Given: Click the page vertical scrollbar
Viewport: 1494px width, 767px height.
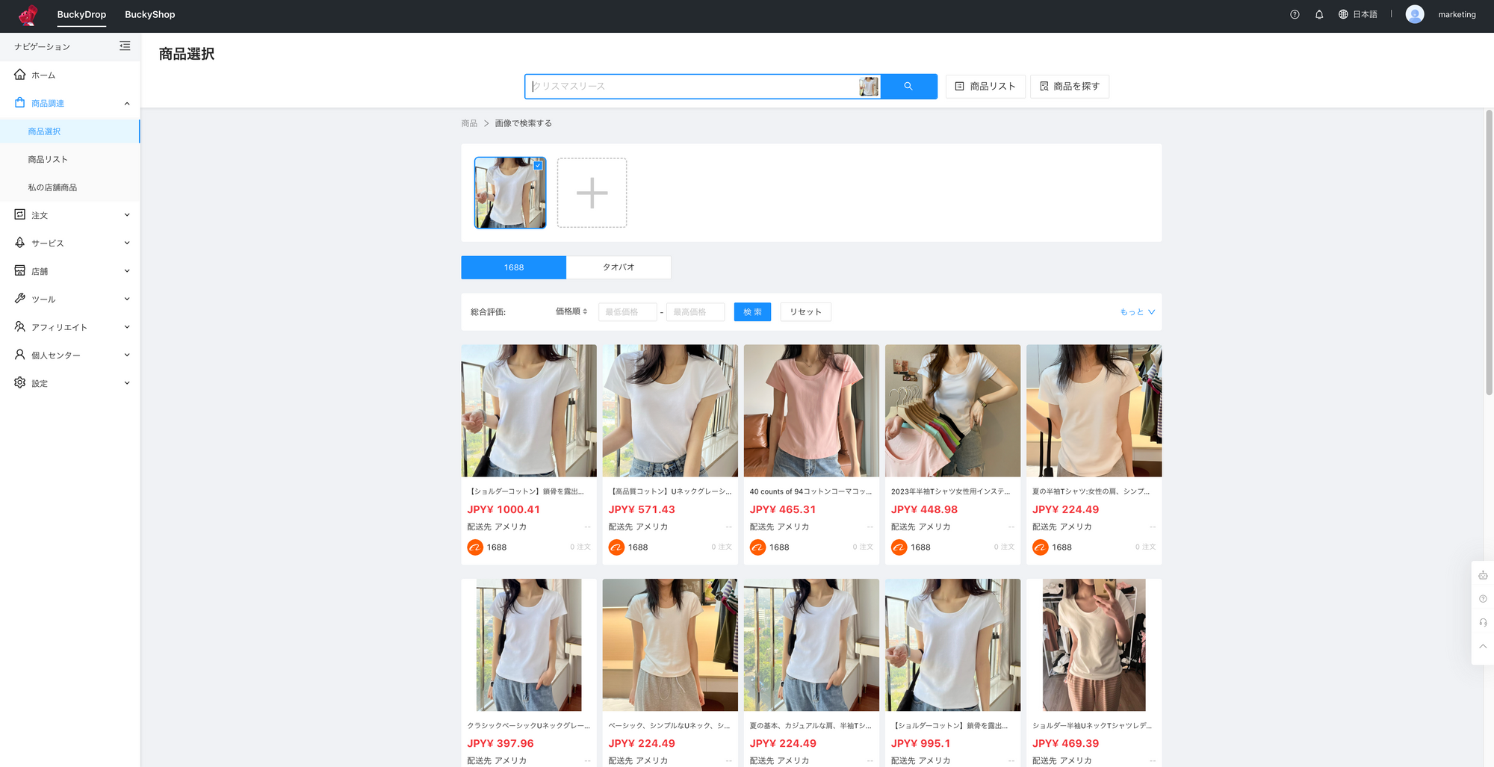Looking at the screenshot, I should (x=1489, y=252).
